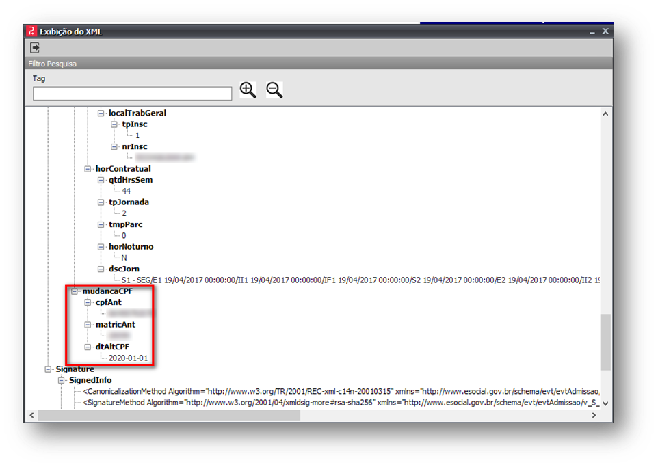
Task: Select the qtdHrsSem tree label
Action: coord(131,180)
